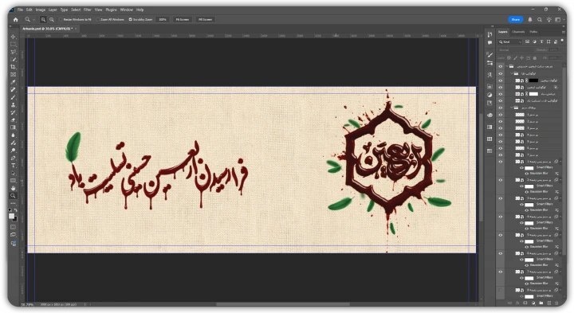Select the Move tool
The image size is (574, 313).
14,37
